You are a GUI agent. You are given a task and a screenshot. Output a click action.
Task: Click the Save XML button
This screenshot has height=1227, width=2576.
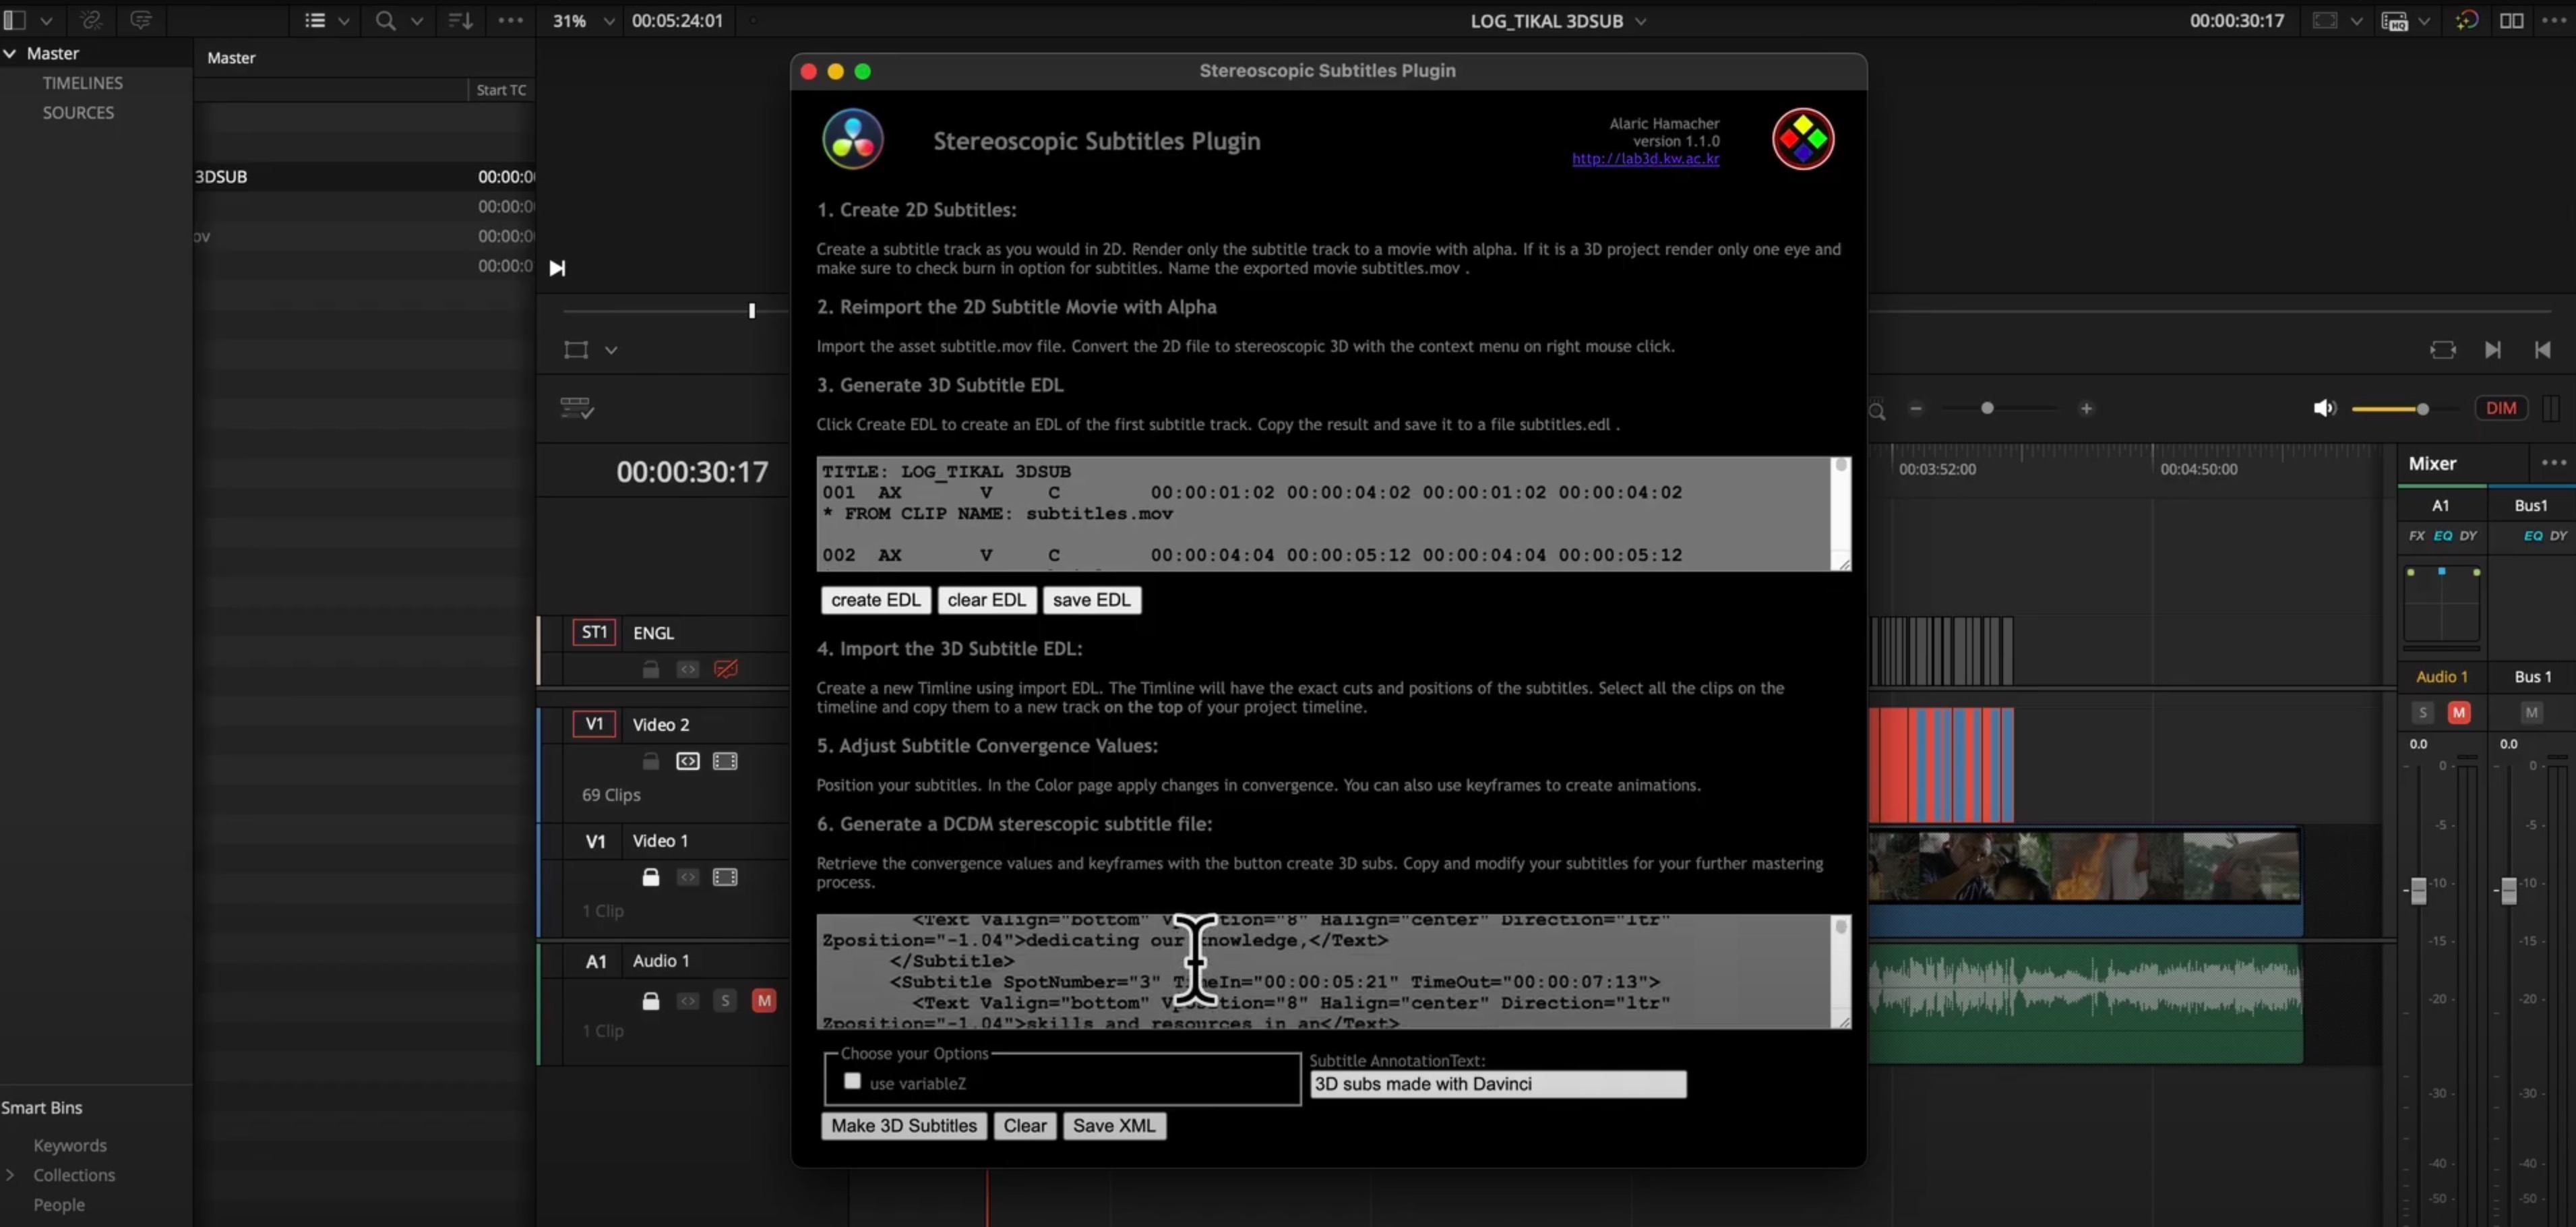[1114, 1125]
